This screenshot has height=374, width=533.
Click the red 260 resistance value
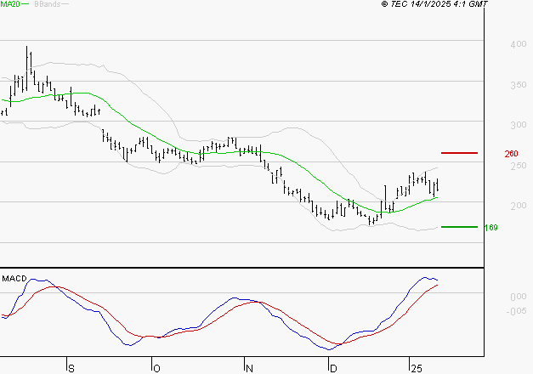(x=511, y=154)
